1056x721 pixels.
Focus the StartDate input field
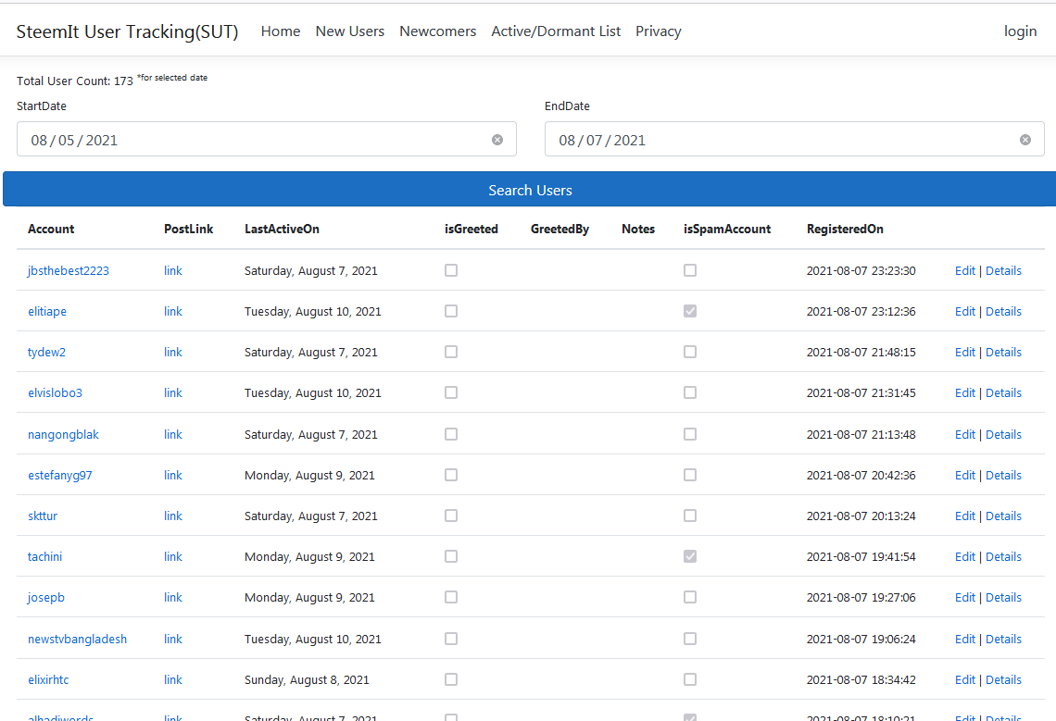pos(267,140)
